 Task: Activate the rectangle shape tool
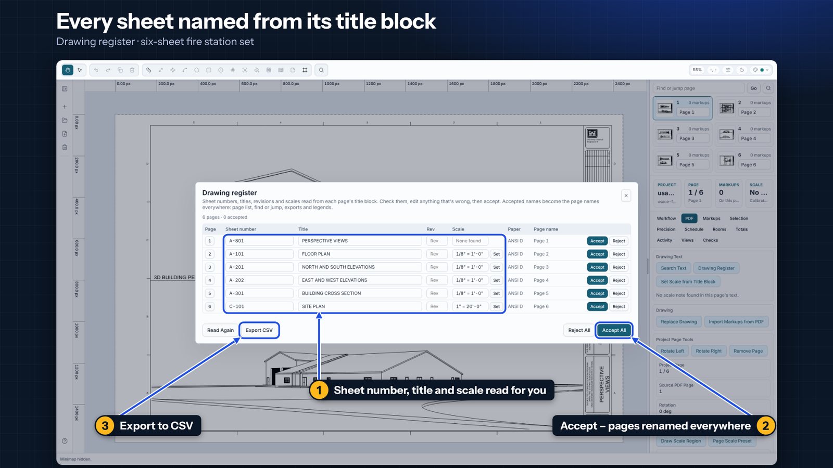209,70
